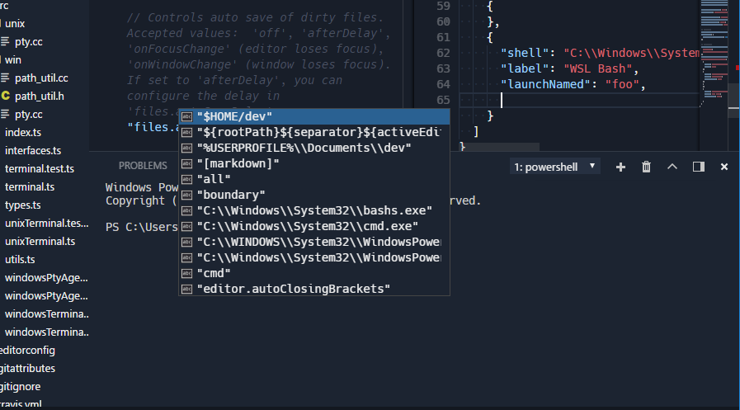Select "cmd" suggestion
Screen dimensions: 740x410
[x=314, y=273]
